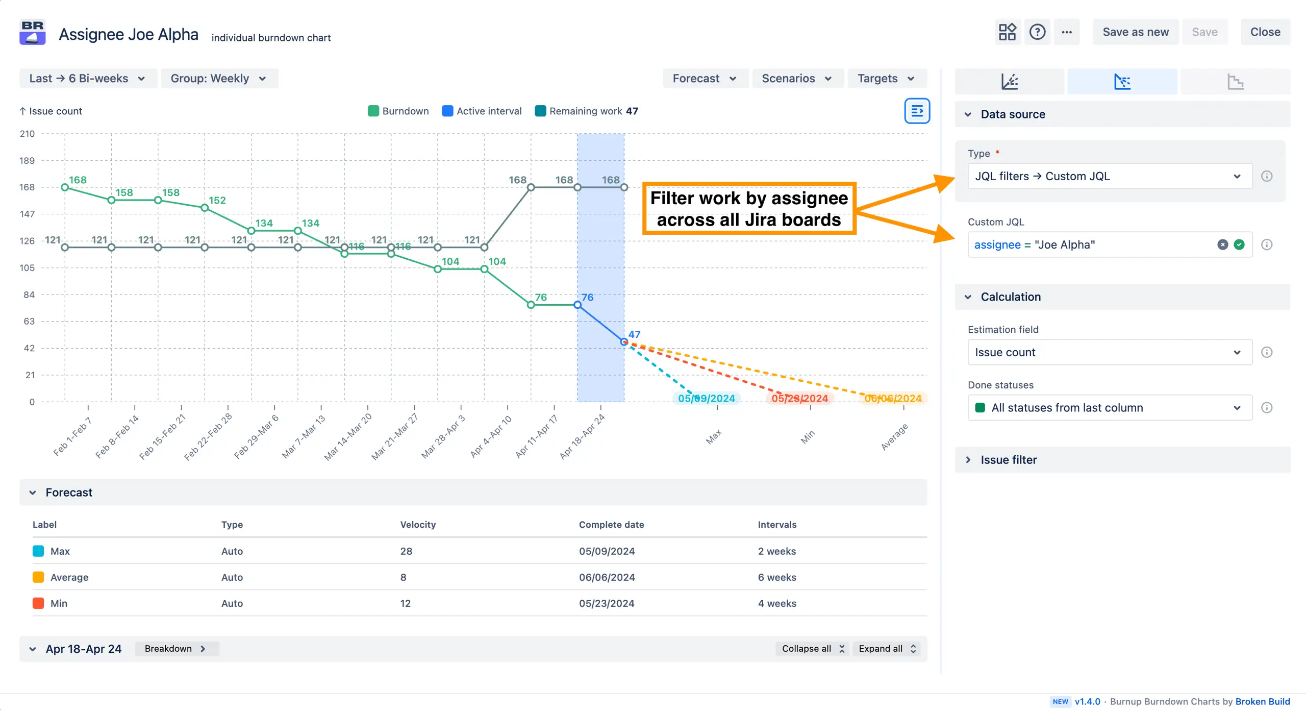Click the 05/23/2024 forecast date label

[x=799, y=398]
